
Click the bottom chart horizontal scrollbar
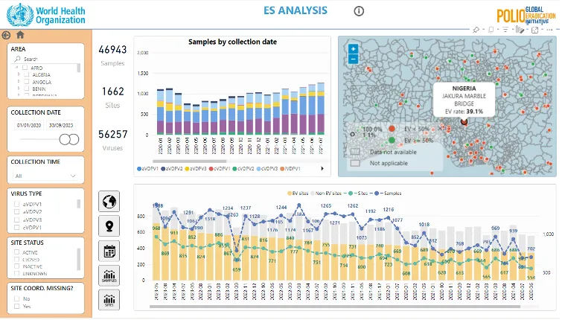pyautogui.click(x=335, y=307)
